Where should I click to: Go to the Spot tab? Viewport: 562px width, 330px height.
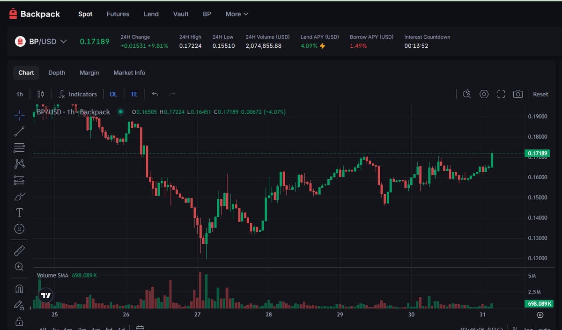click(x=85, y=14)
